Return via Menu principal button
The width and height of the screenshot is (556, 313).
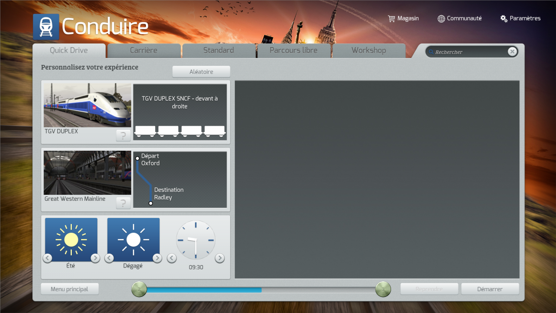[69, 289]
